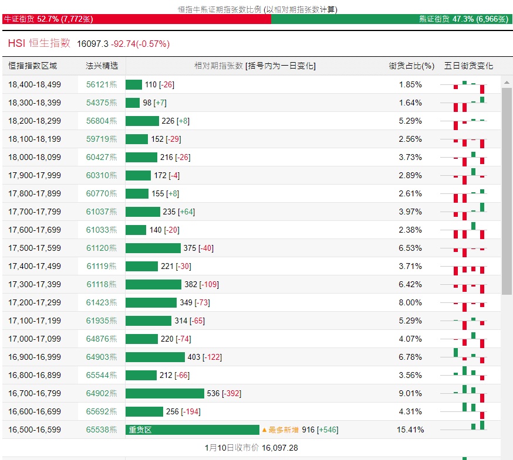
Task: Click the 相对期指张数 column header
Action: (x=255, y=66)
